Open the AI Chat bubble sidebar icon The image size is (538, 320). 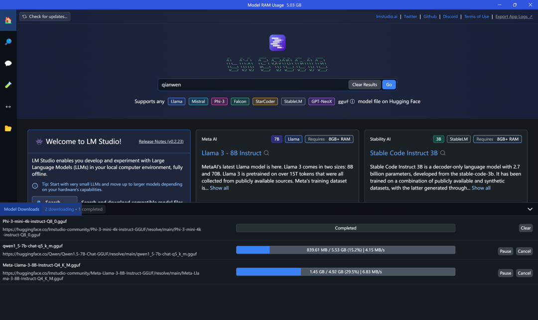click(x=8, y=63)
